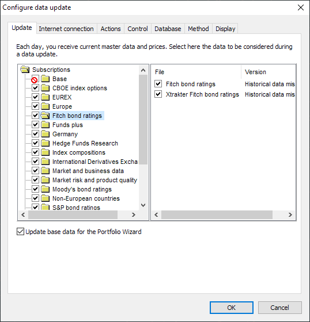Click the tree's scroll up arrow
The height and width of the screenshot is (322, 310).
pos(143,70)
